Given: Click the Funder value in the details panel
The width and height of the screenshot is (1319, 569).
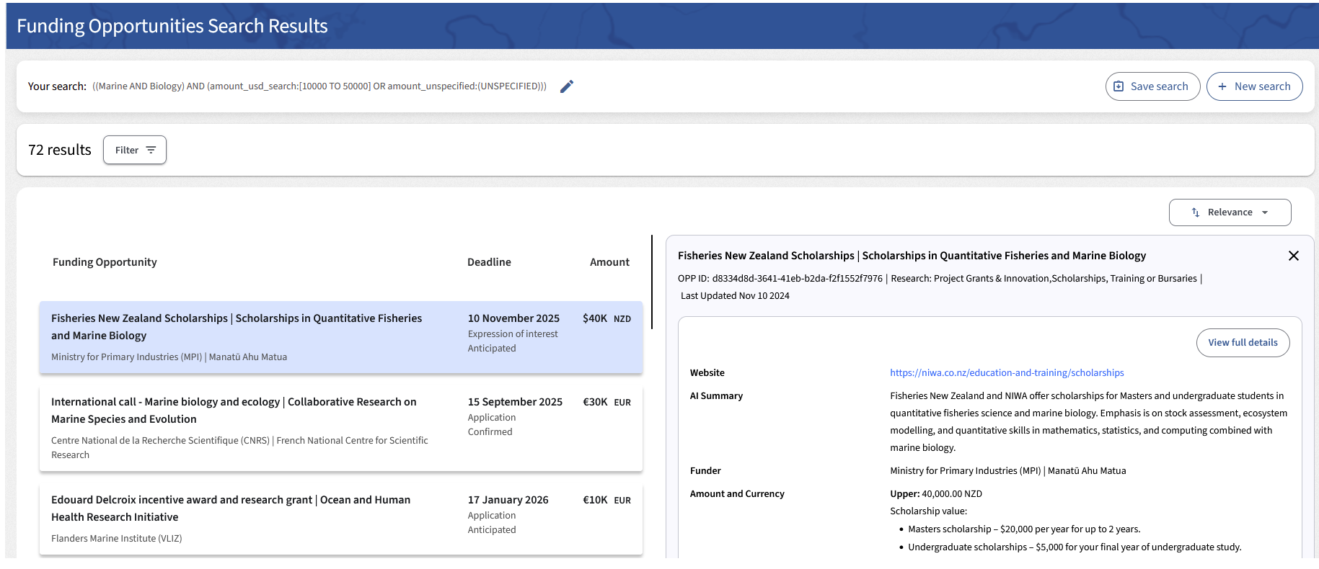Looking at the screenshot, I should pyautogui.click(x=1007, y=471).
